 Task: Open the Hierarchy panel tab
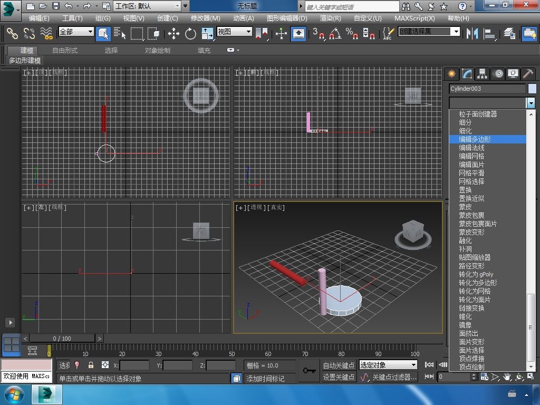[482, 74]
